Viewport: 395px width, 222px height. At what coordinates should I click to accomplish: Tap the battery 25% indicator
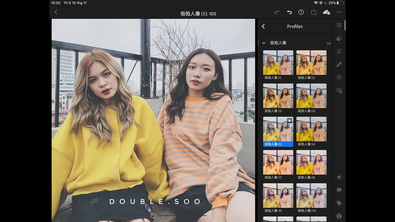pyautogui.click(x=336, y=3)
